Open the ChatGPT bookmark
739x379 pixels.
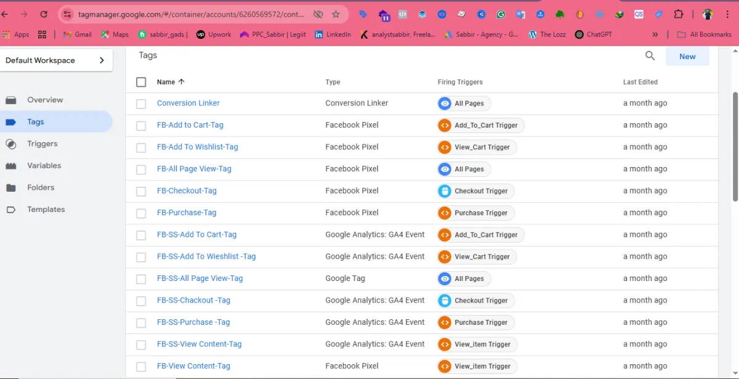(x=594, y=35)
